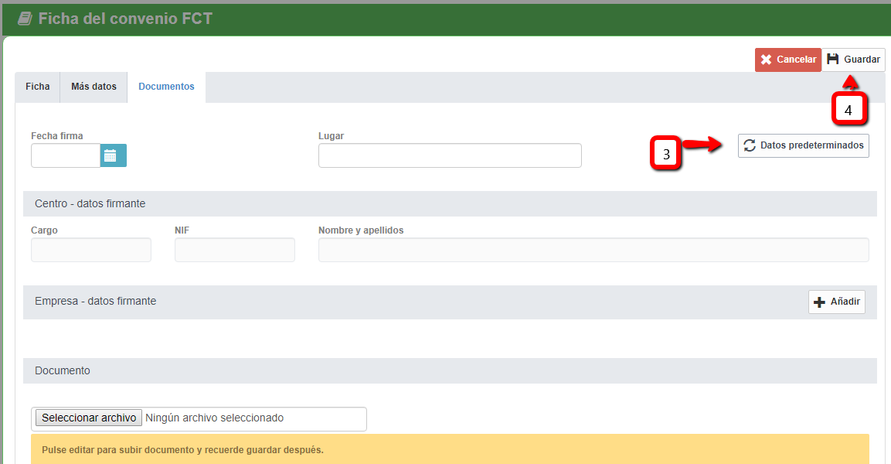Screen dimensions: 891x464
Task: Open the calendar date picker
Action: click(113, 155)
